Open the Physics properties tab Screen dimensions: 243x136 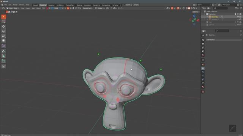(203, 76)
